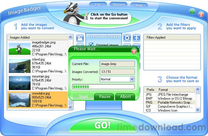Click 'island.jpg' filename text
This screenshot has width=208, height=136.
(x=38, y=59)
